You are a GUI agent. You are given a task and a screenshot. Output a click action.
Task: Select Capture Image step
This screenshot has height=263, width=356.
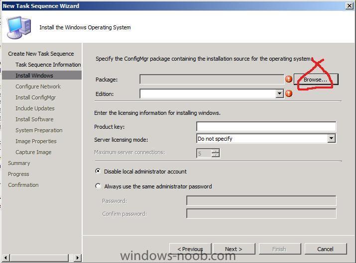click(x=33, y=152)
